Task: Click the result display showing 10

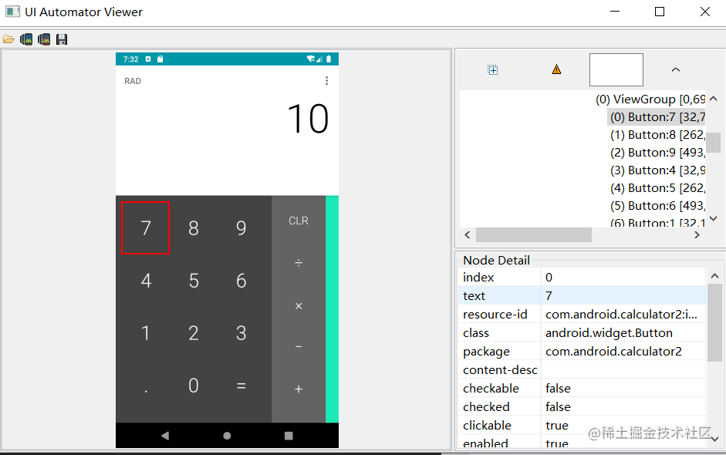Action: point(308,119)
